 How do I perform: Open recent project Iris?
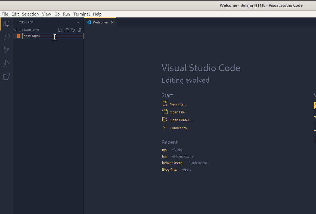coord(165,156)
